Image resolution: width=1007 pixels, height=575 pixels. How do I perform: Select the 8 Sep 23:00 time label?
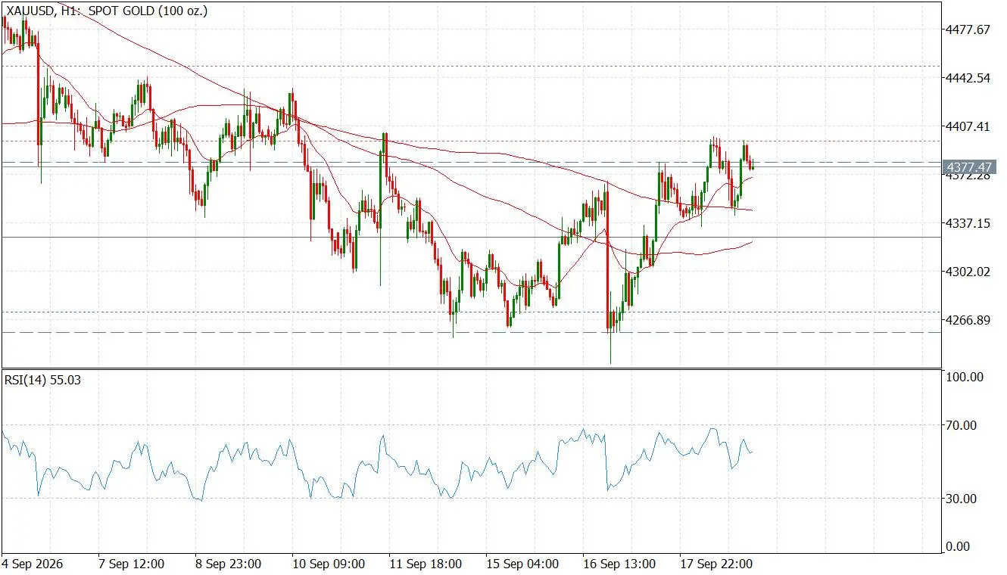click(228, 564)
